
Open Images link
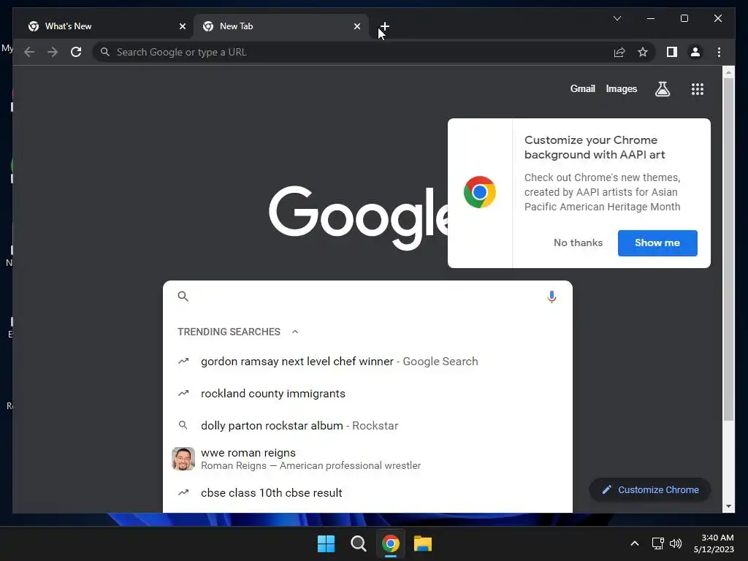(621, 88)
